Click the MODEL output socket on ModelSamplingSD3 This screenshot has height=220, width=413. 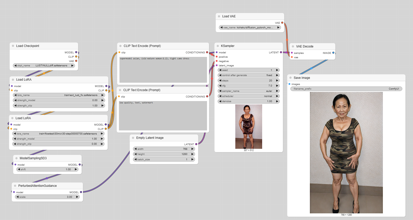click(x=80, y=165)
